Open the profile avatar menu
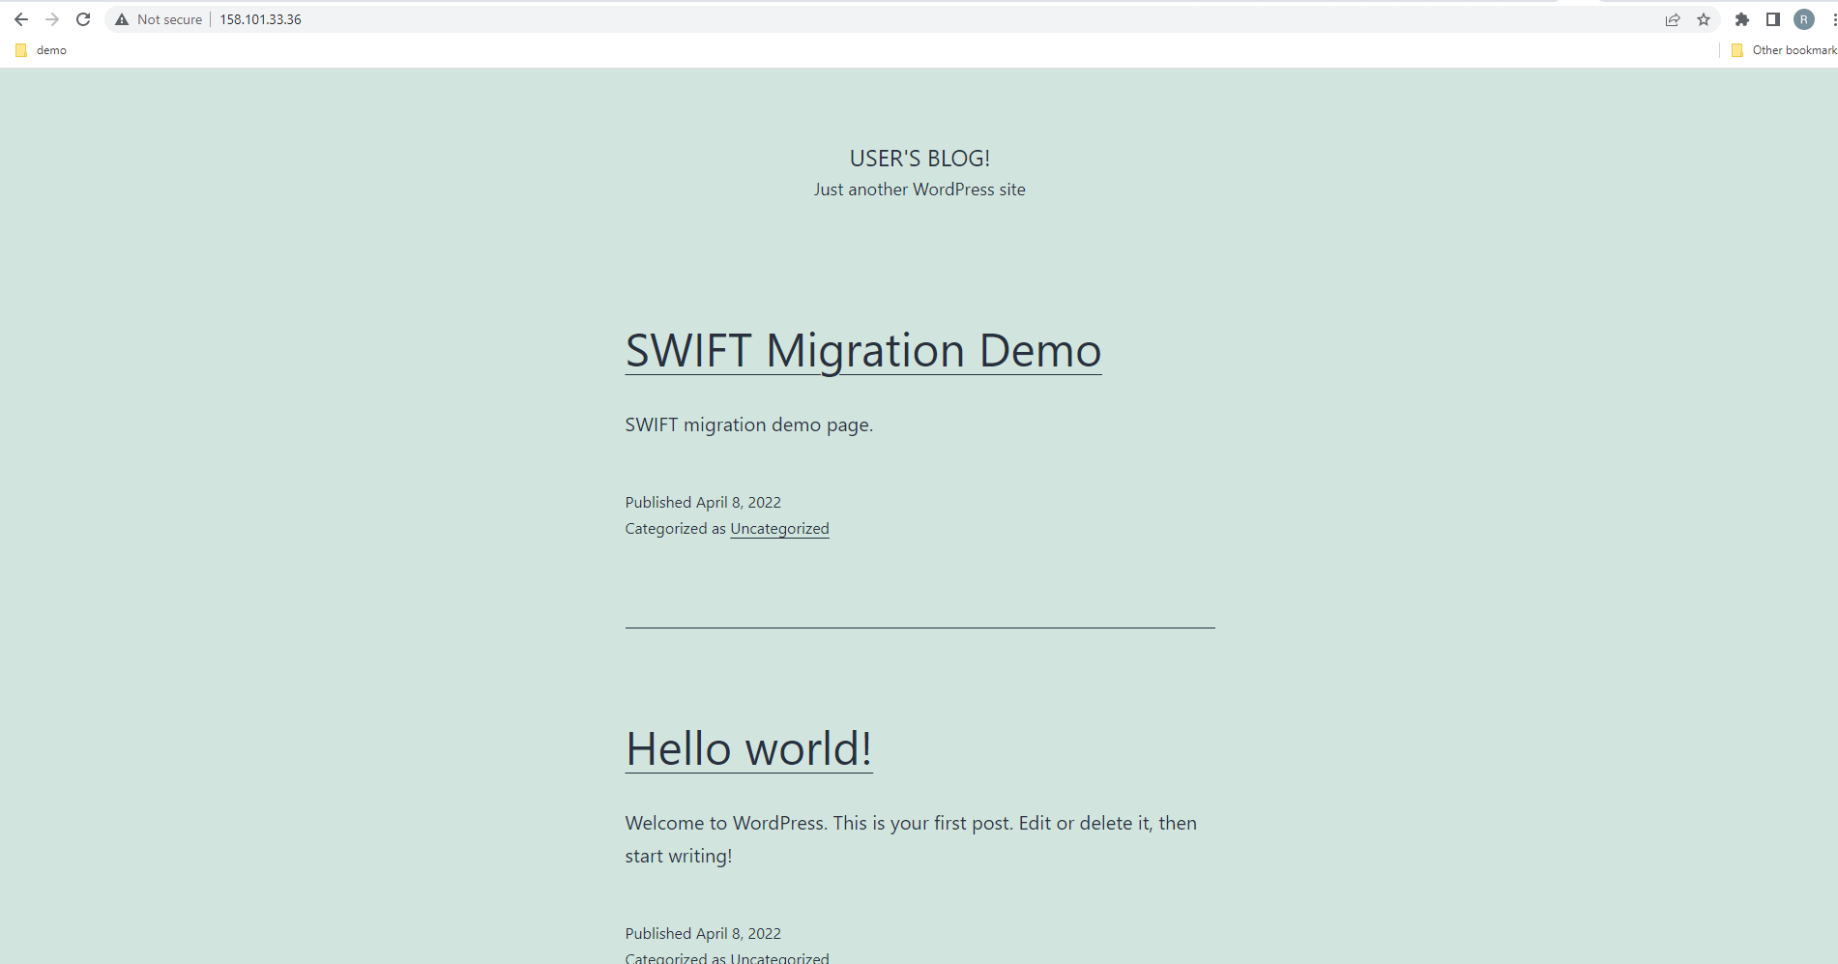Viewport: 1838px width, 964px height. click(x=1804, y=19)
